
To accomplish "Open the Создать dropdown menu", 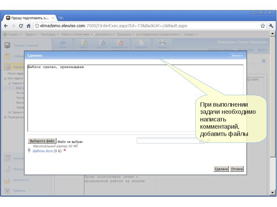I will pos(14,34).
